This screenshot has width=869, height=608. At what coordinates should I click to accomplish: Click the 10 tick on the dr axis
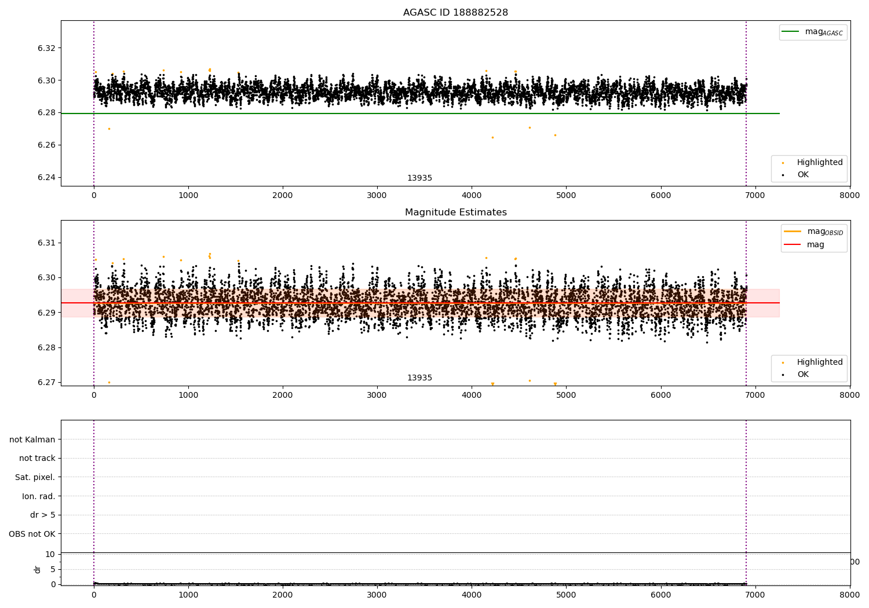[50, 554]
